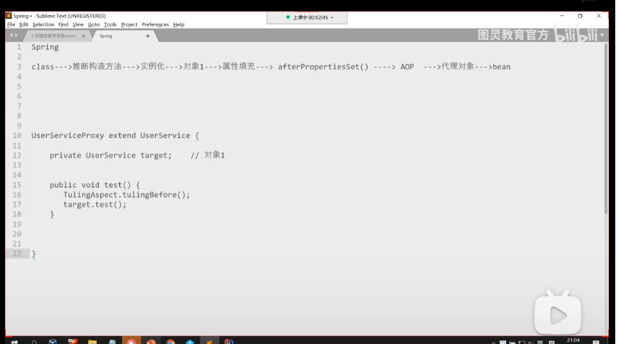The height and width of the screenshot is (344, 619).
Task: Click the Sublime Text logo in title bar
Action: [9, 16]
